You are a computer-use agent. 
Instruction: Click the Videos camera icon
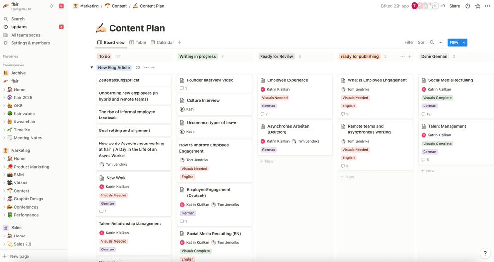point(10,183)
